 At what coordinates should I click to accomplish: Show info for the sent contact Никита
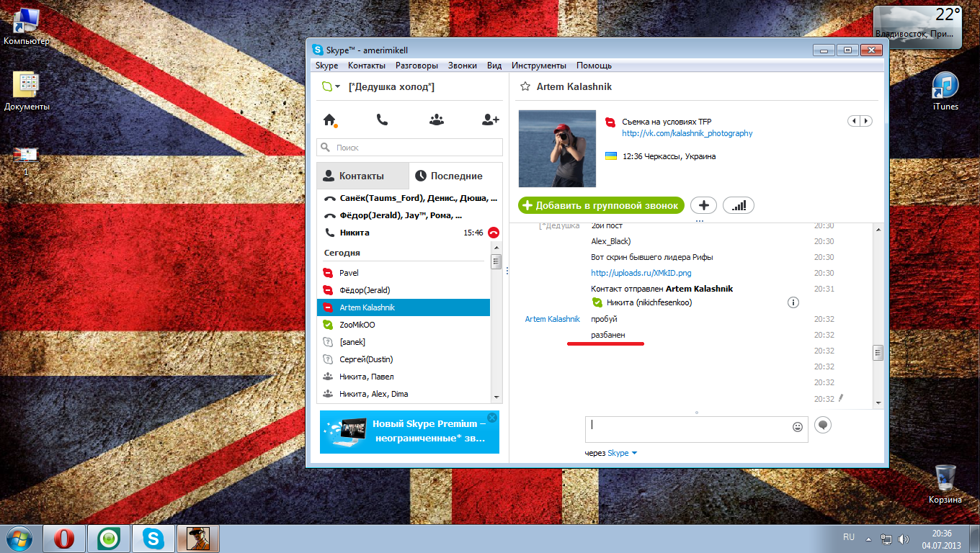793,302
